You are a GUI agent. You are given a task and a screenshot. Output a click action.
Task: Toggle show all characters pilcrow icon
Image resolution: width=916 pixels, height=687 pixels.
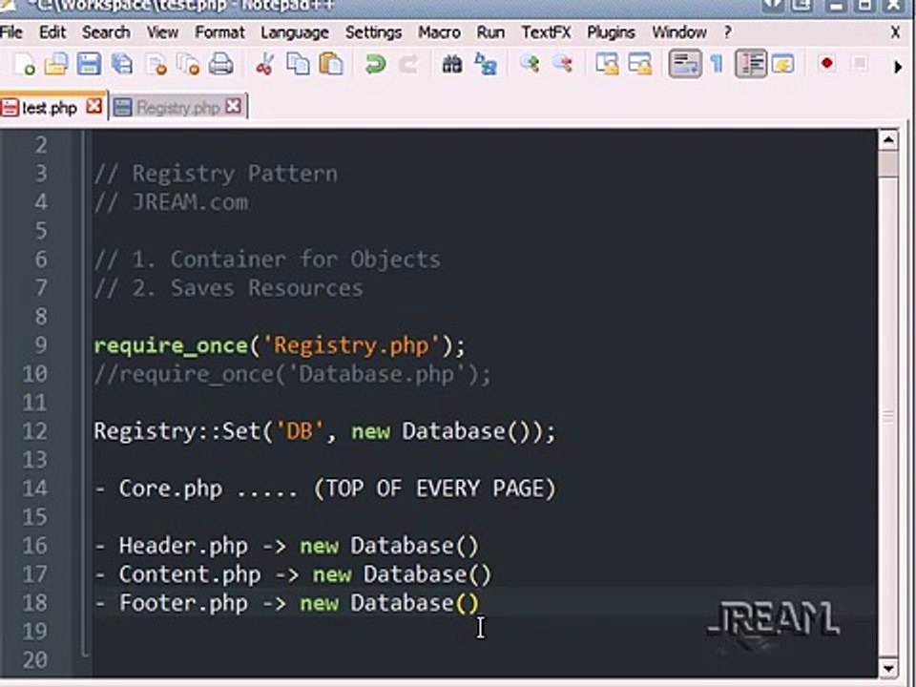(x=717, y=64)
